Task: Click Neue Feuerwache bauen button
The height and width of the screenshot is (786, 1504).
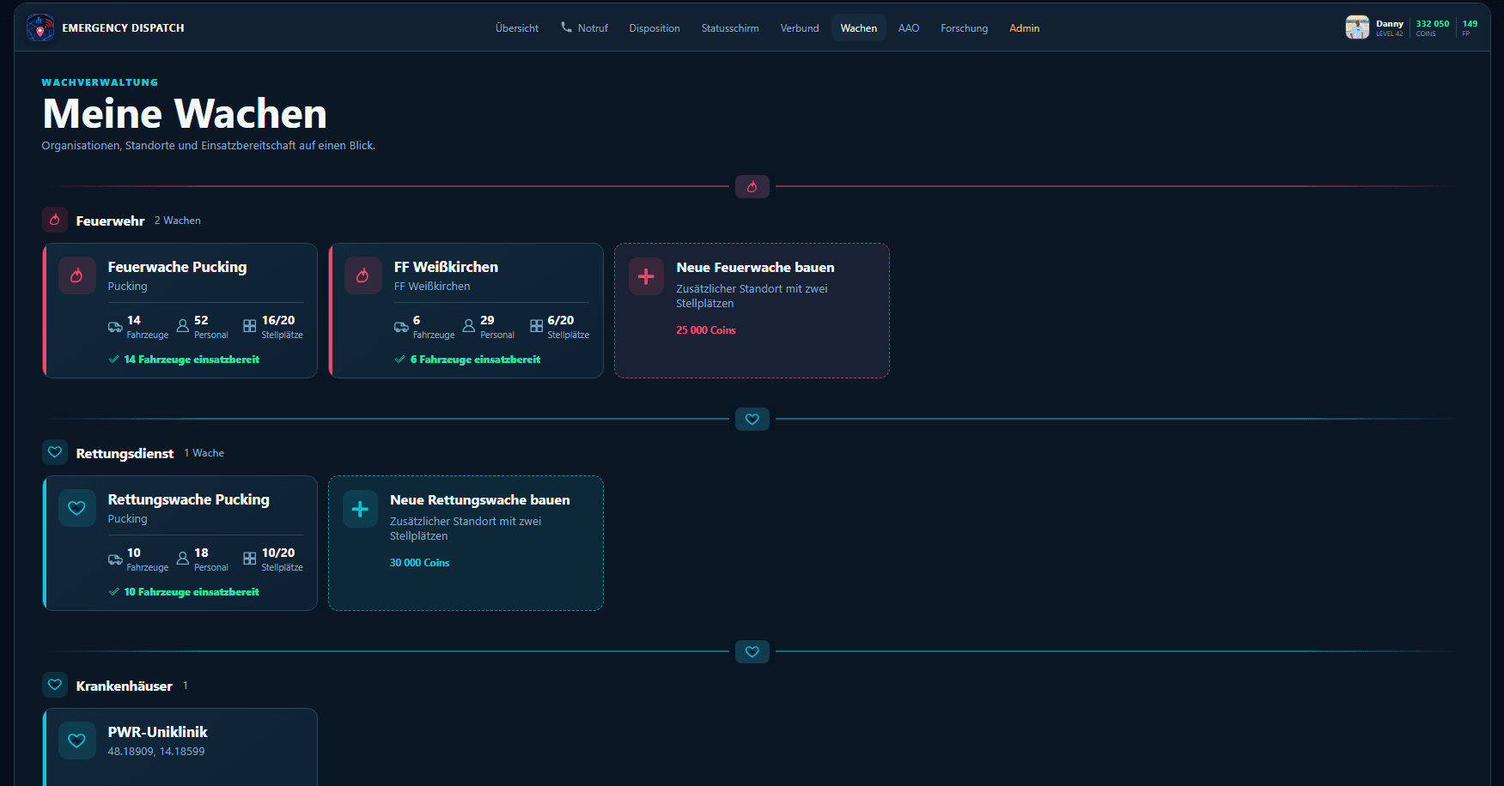Action: (x=752, y=311)
